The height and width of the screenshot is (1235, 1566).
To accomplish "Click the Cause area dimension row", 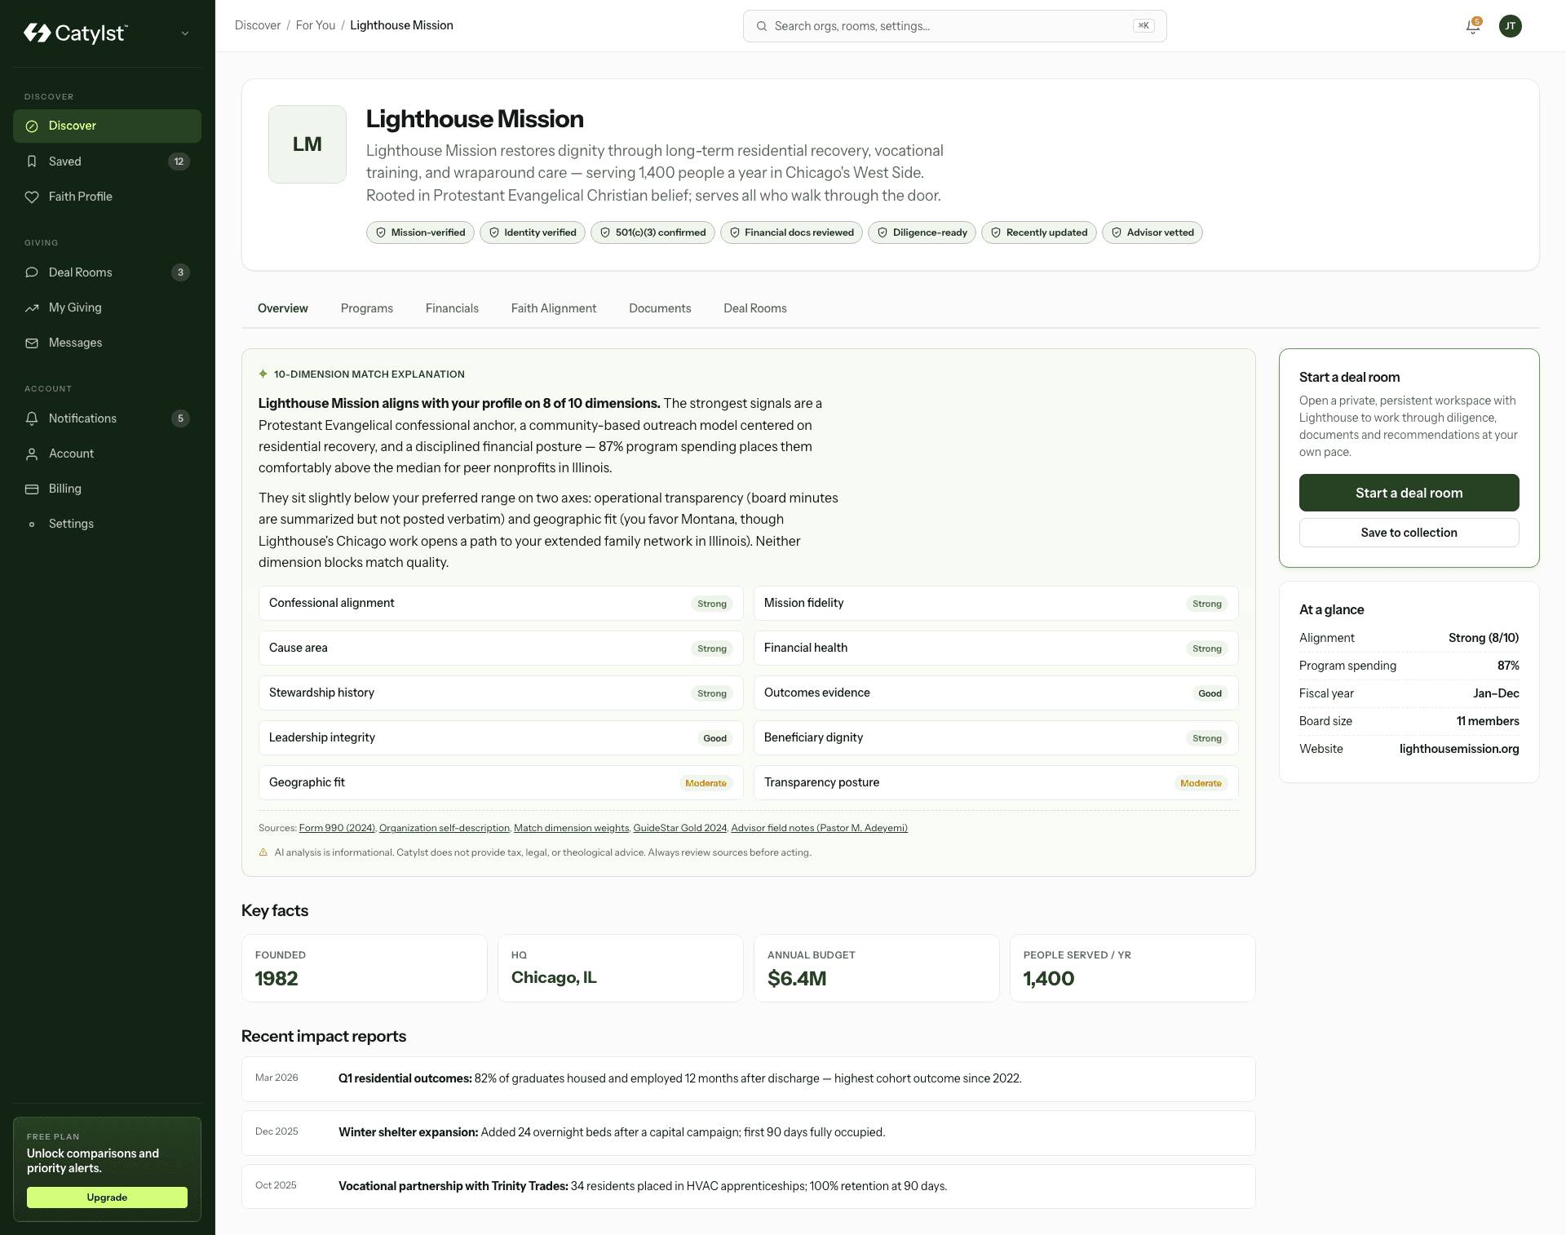I will 501,648.
